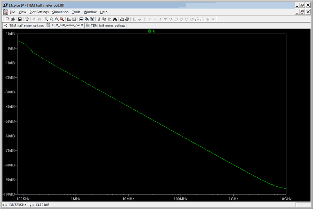Open the Tools menu
The image size is (313, 209).
76,12
